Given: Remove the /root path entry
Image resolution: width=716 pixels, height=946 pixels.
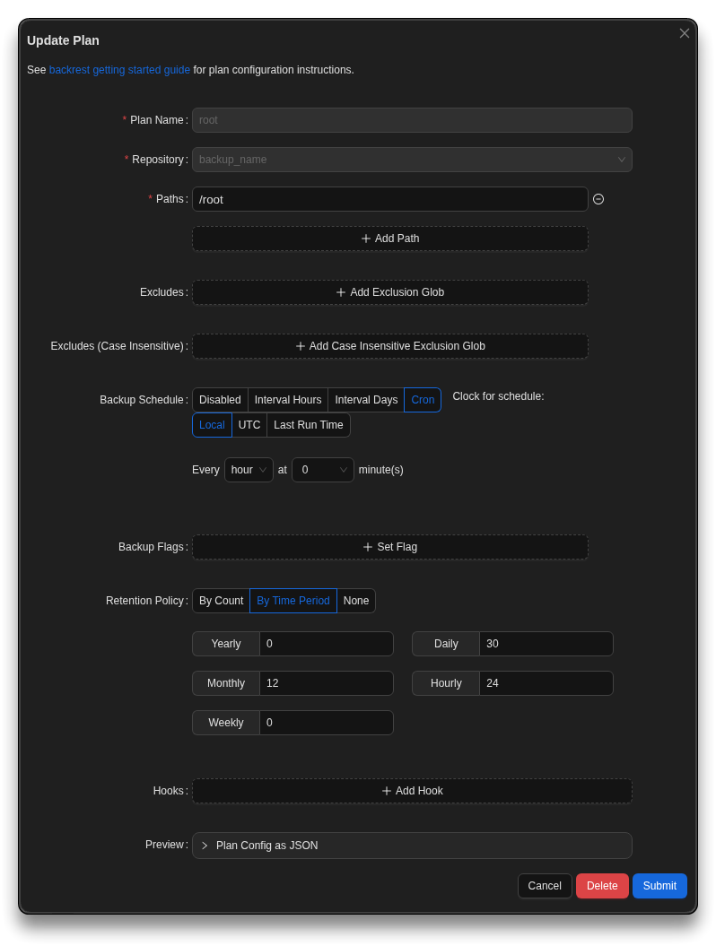Looking at the screenshot, I should [x=598, y=199].
